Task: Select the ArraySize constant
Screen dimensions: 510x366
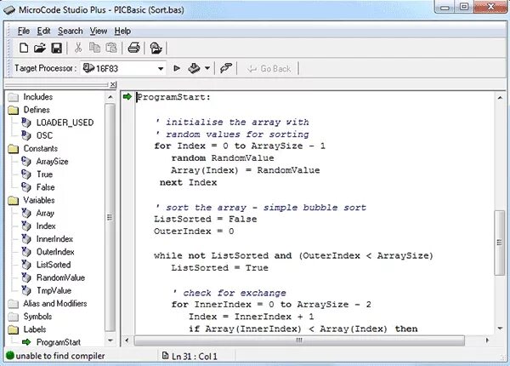Action: (45, 162)
